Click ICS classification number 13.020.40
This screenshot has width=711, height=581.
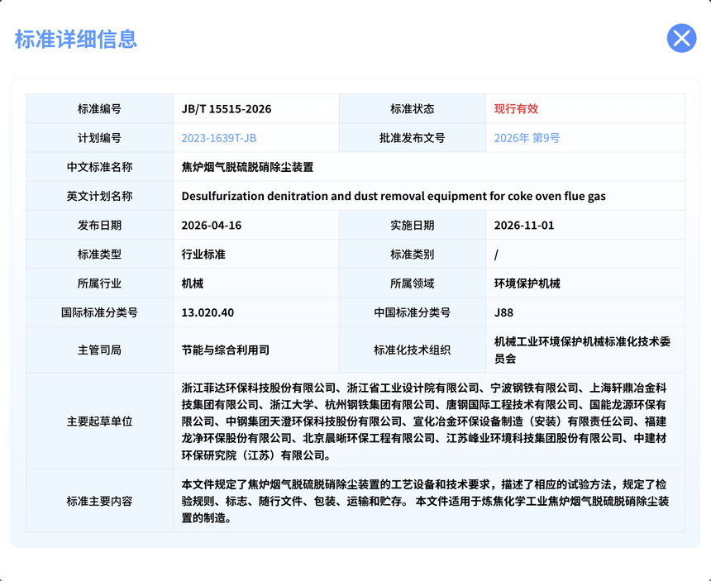pos(208,312)
